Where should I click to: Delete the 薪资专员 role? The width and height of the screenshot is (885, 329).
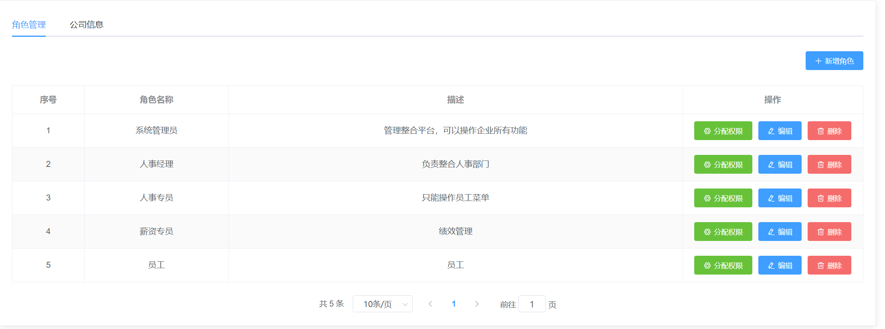tap(829, 232)
